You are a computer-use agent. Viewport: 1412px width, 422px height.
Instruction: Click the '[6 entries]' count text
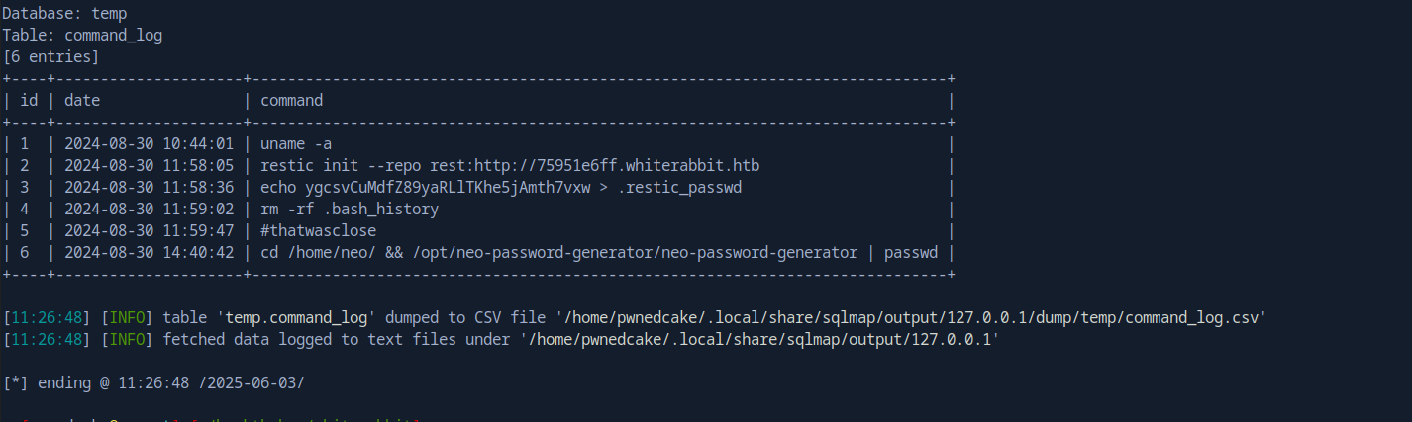pyautogui.click(x=50, y=57)
